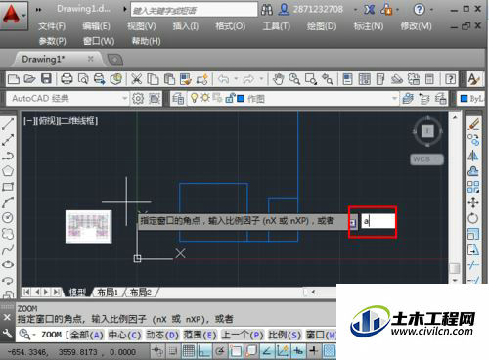Click the drawing area vertical scrollbar thumb
Image resolution: width=489 pixels, height=360 pixels.
(x=455, y=269)
